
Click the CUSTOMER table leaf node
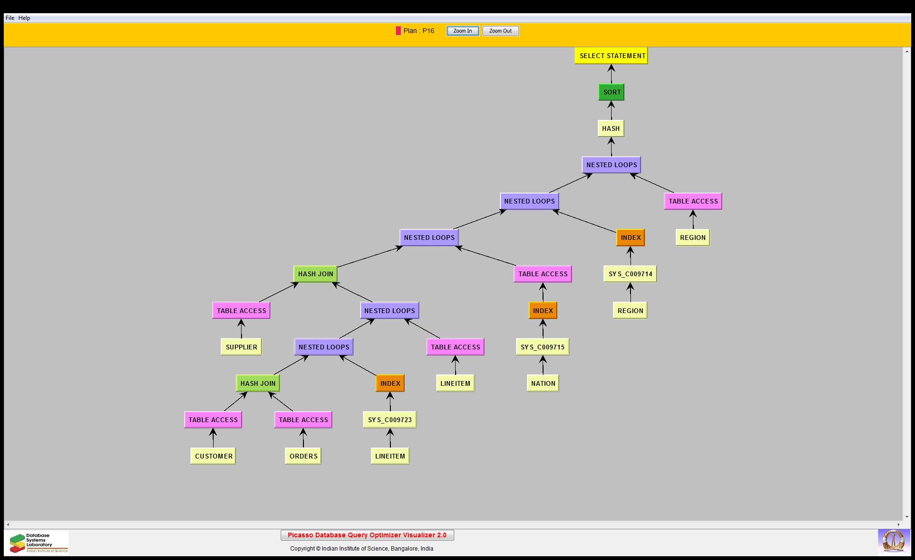[213, 456]
